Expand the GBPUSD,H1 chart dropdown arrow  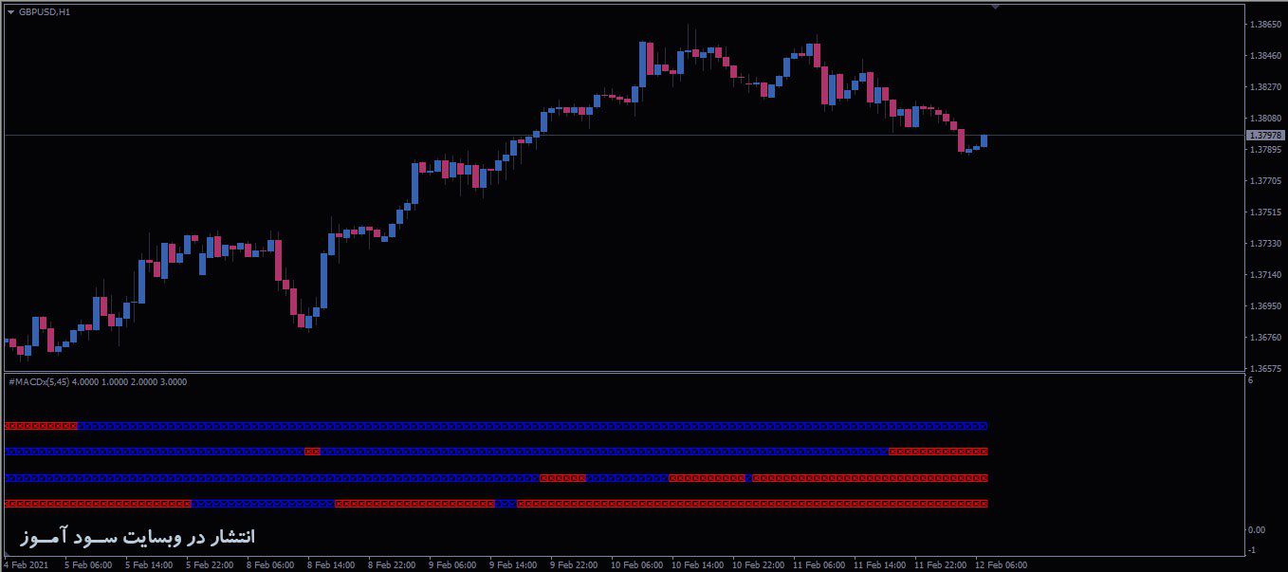(x=11, y=13)
